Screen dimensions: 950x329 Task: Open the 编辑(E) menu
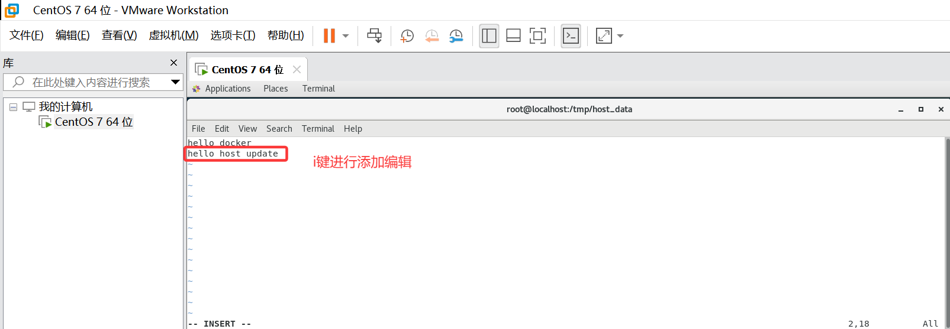point(73,35)
